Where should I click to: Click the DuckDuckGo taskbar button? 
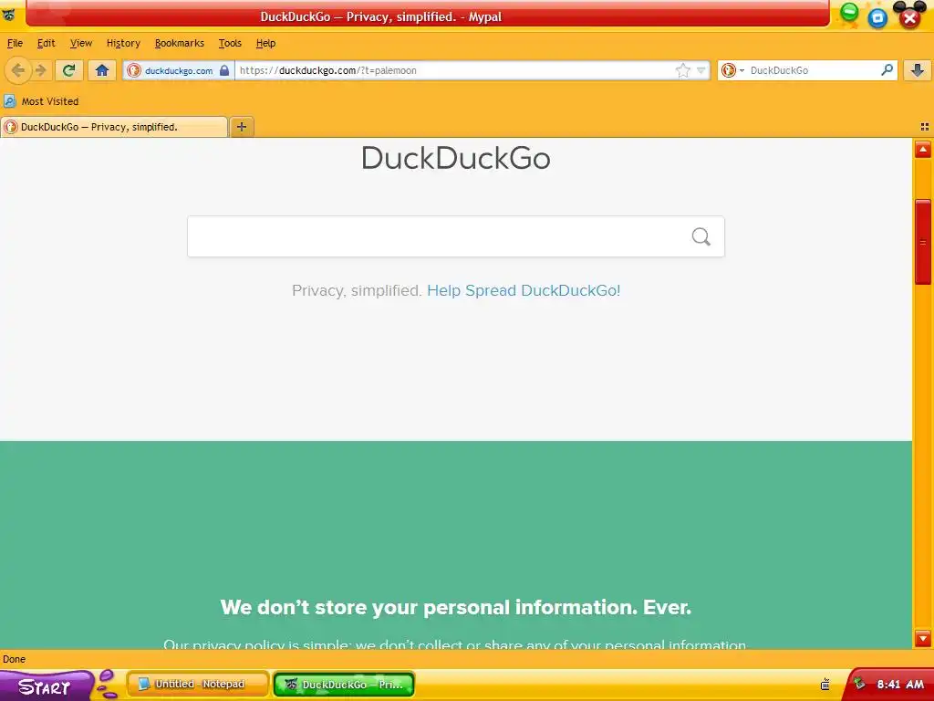(344, 684)
